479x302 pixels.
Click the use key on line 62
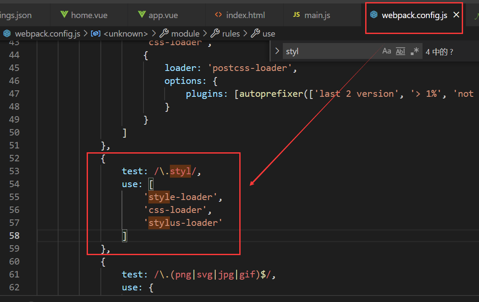pos(129,287)
